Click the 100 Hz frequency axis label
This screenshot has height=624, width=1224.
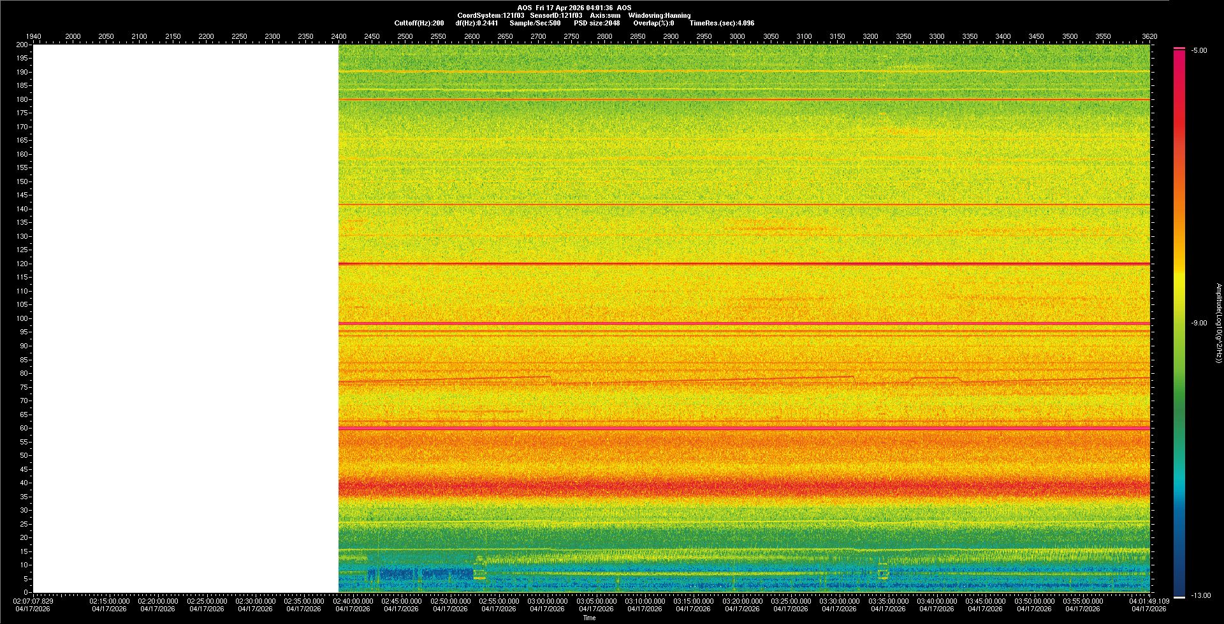[22, 318]
